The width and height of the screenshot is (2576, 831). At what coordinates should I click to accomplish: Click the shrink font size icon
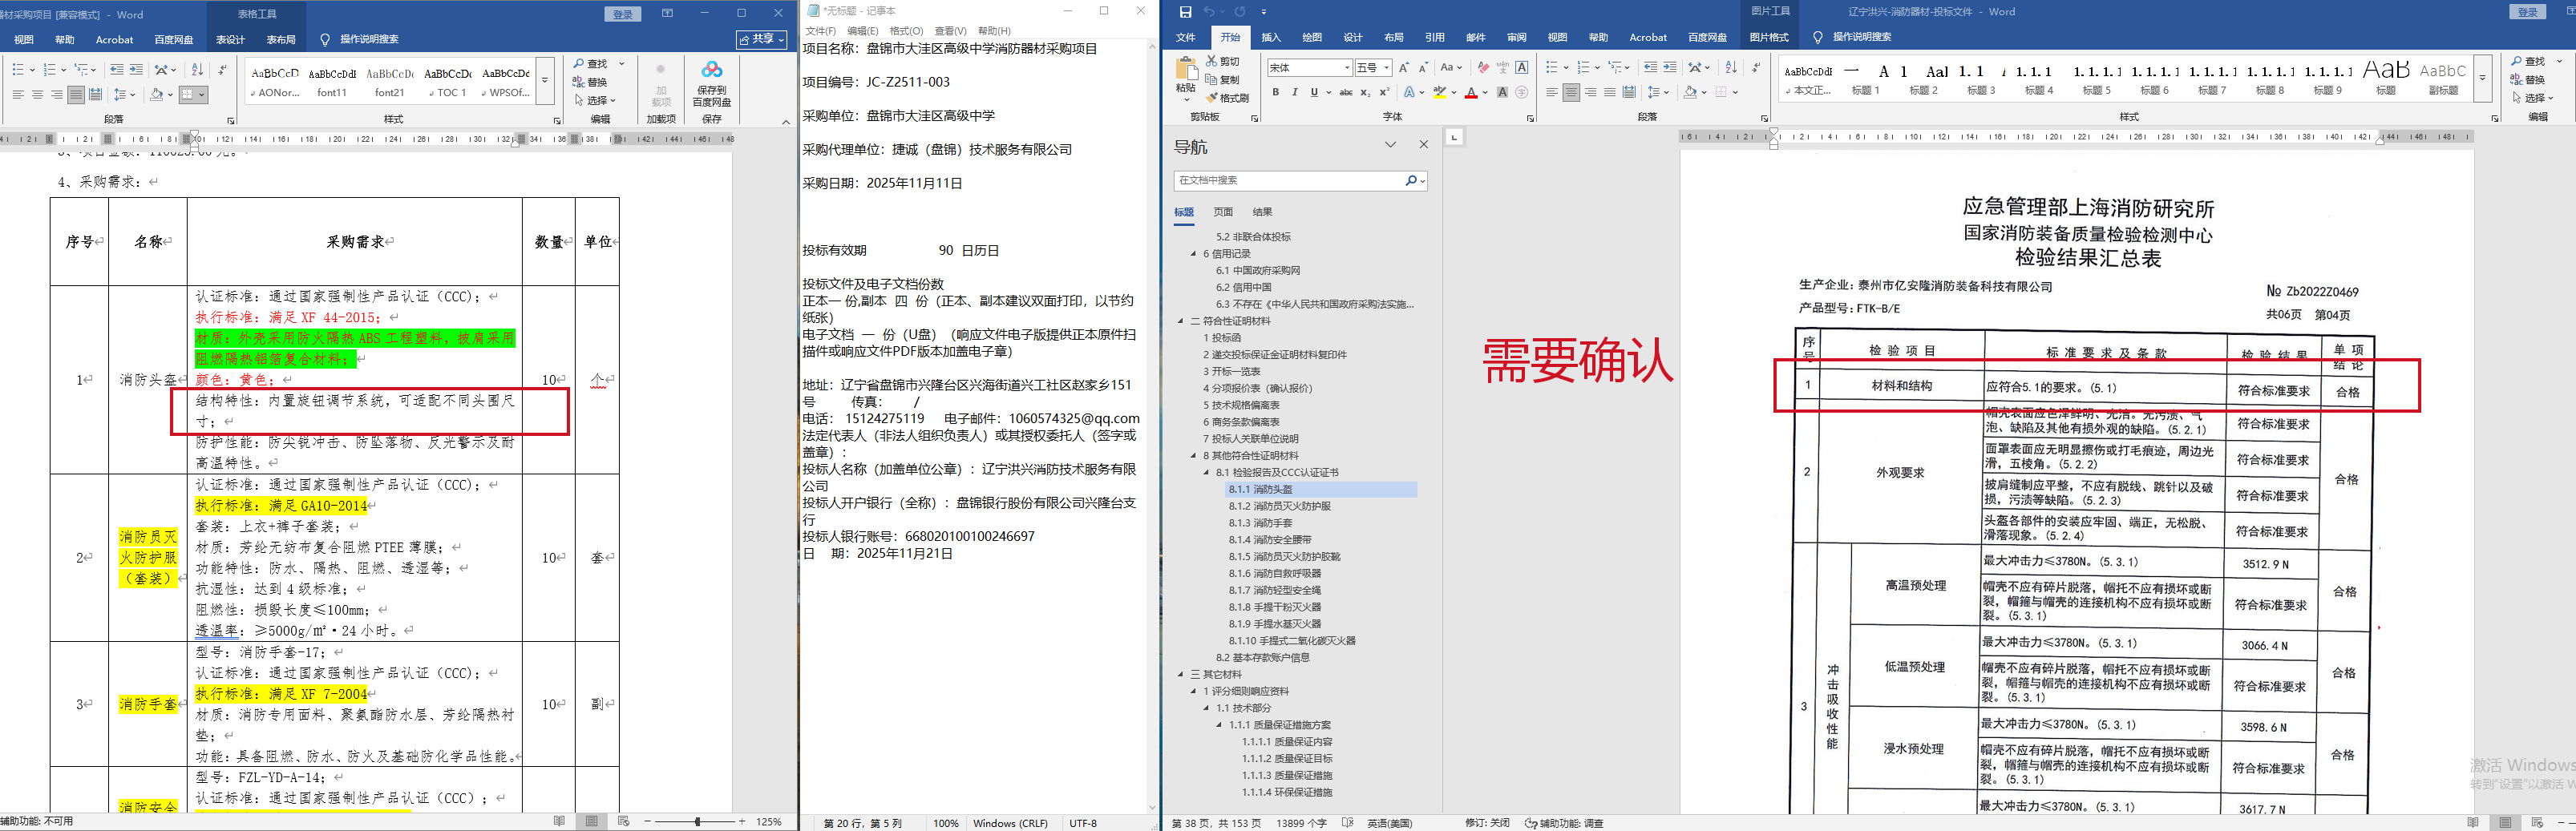coord(1423,67)
